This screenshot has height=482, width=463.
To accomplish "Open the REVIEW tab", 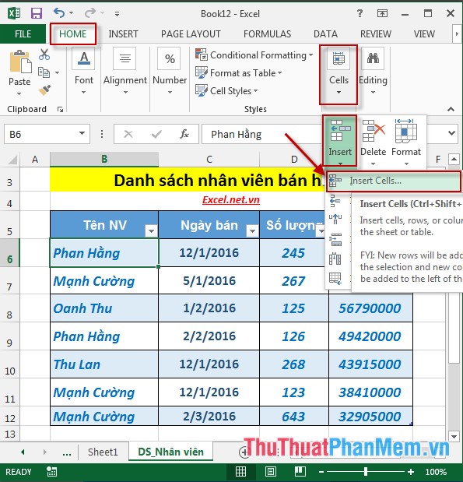I will click(x=376, y=33).
